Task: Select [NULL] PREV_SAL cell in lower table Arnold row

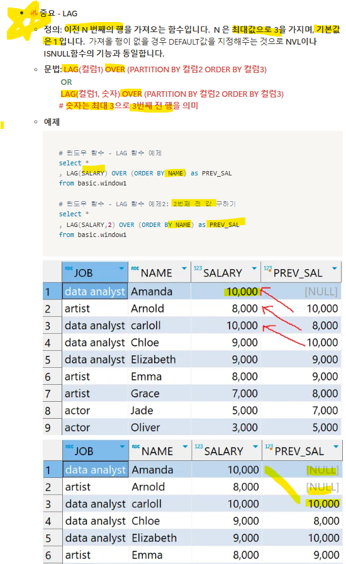Action: coord(303,487)
